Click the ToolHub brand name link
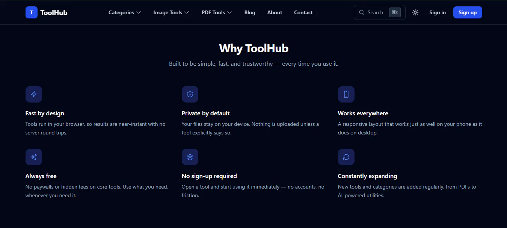The height and width of the screenshot is (228, 507). point(54,12)
